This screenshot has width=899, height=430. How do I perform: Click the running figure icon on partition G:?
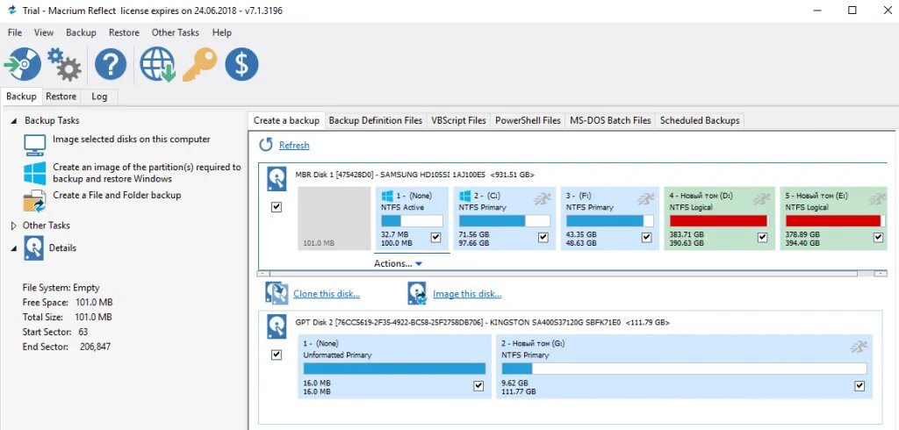point(859,347)
